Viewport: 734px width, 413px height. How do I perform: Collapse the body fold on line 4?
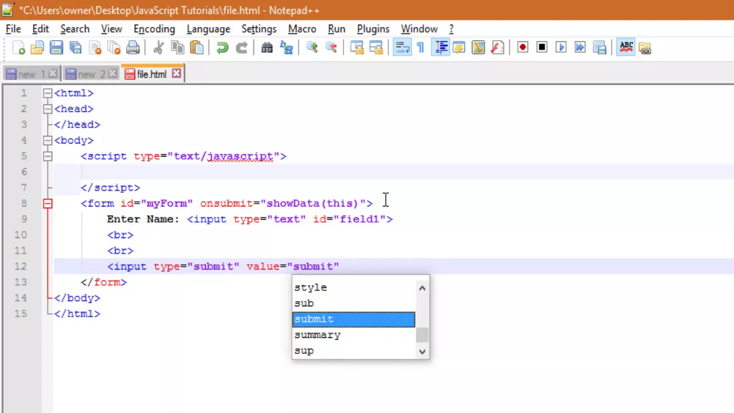(x=48, y=140)
